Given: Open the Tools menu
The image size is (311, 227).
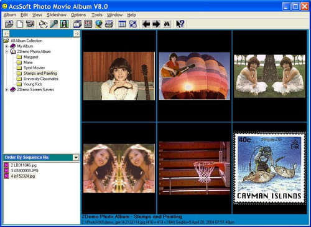Looking at the screenshot, I should point(97,15).
